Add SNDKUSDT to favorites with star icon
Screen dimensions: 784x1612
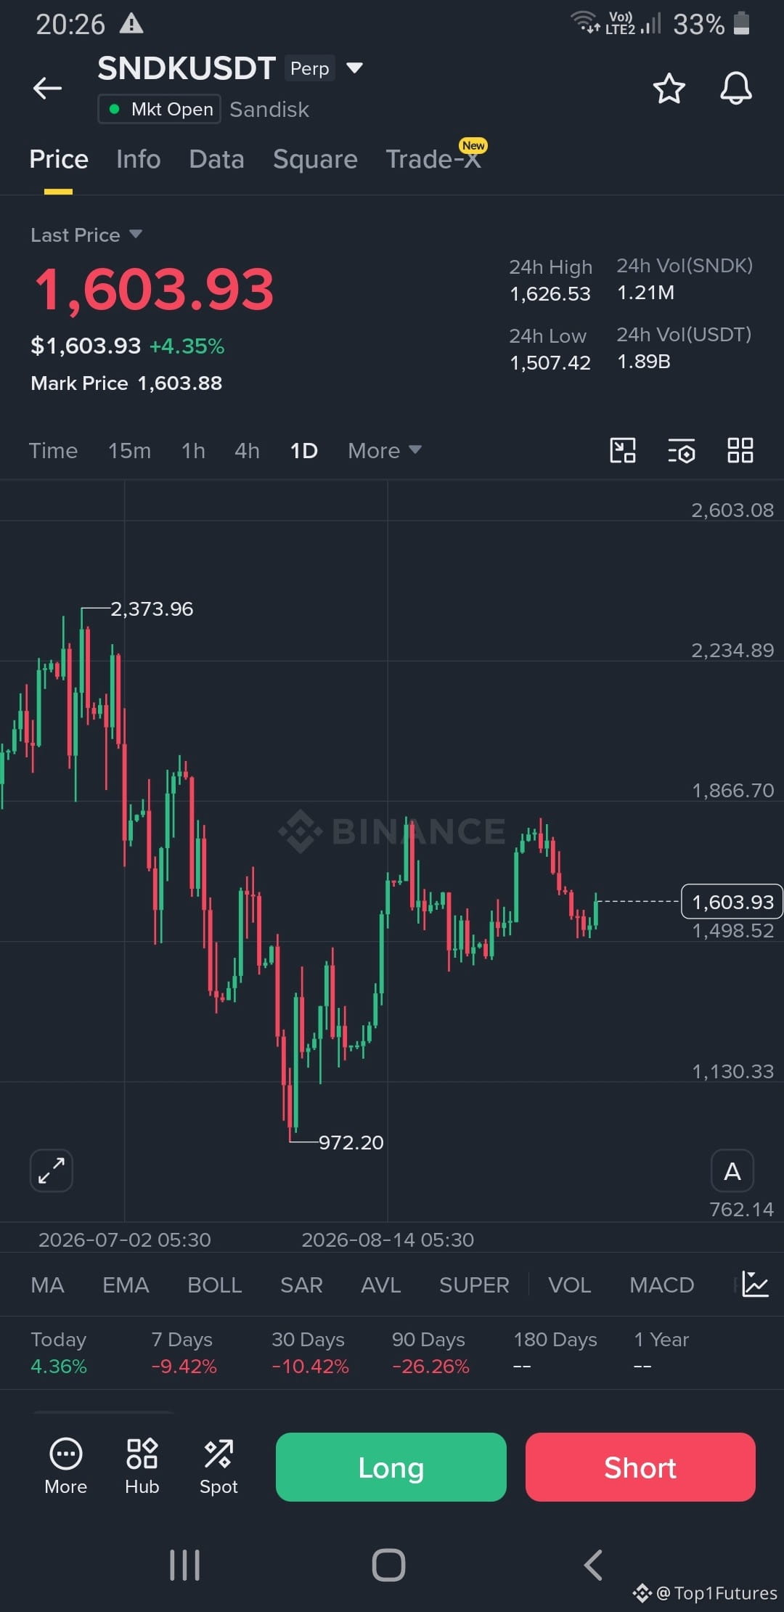coord(669,89)
